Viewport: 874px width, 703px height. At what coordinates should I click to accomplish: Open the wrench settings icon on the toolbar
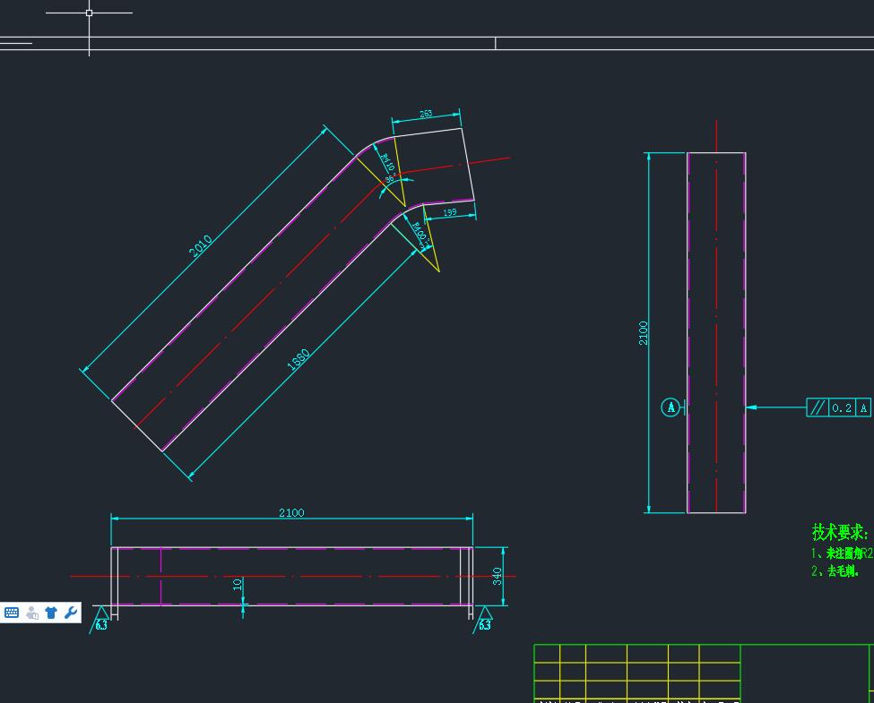70,613
